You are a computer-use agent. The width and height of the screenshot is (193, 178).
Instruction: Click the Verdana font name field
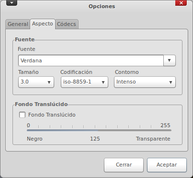[91, 60]
